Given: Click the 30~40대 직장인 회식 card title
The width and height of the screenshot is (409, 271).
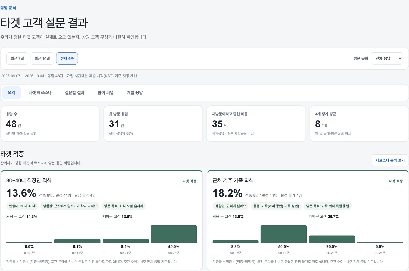Looking at the screenshot, I should (29, 180).
